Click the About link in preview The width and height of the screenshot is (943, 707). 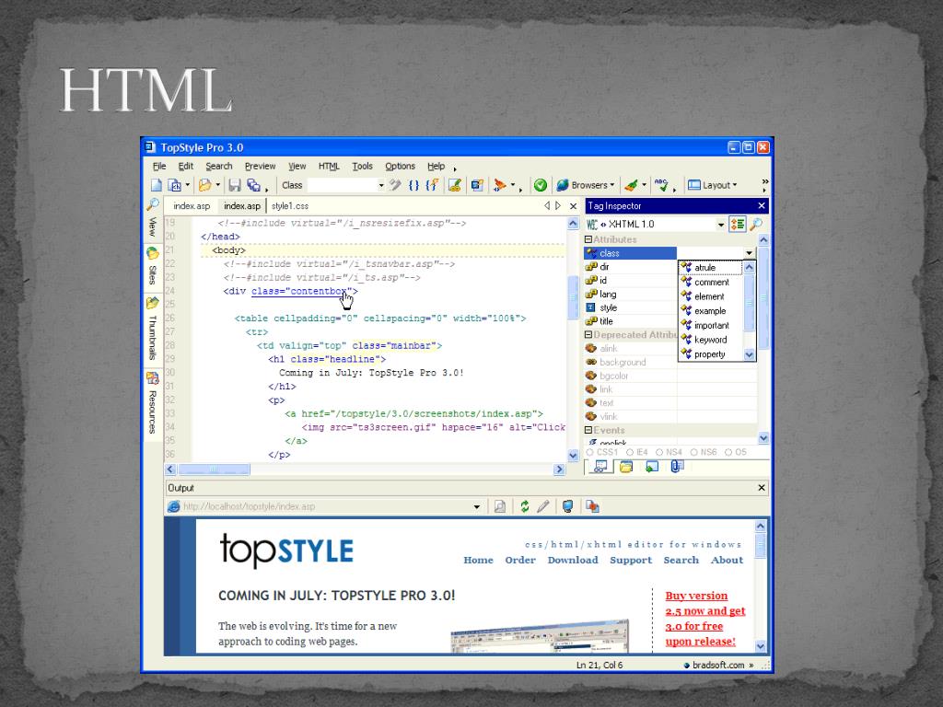coord(727,561)
